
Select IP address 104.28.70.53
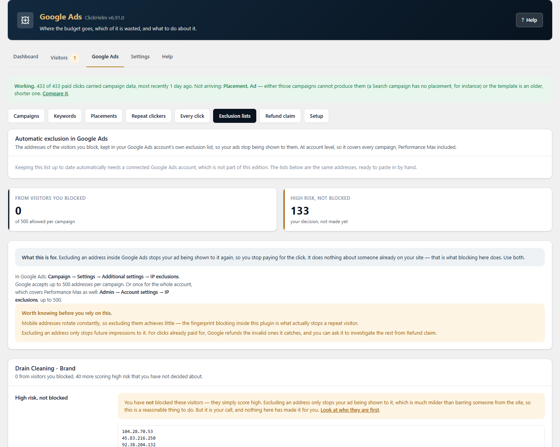click(137, 431)
